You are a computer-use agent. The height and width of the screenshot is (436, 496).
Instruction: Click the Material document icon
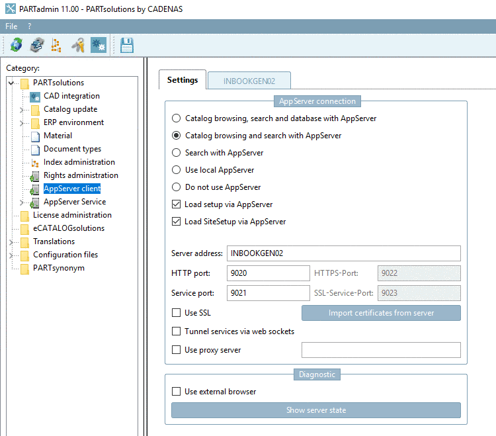click(35, 136)
